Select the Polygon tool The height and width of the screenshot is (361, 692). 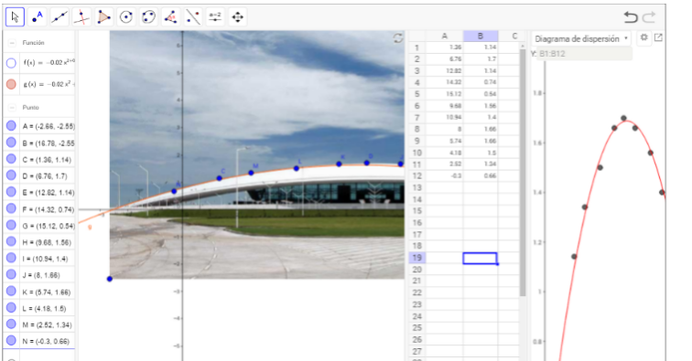pyautogui.click(x=104, y=17)
